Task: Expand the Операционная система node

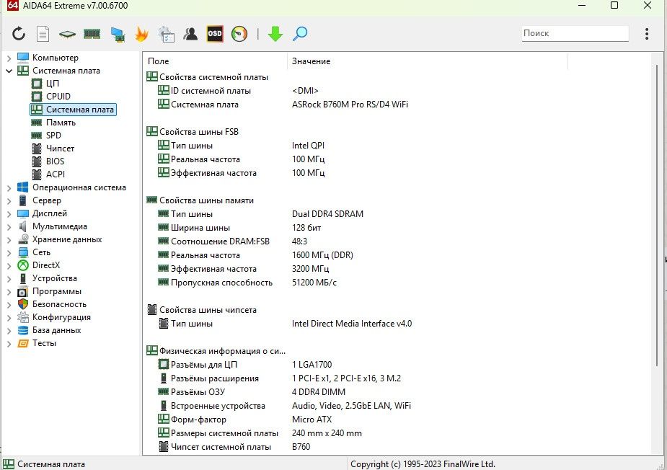Action: click(9, 187)
